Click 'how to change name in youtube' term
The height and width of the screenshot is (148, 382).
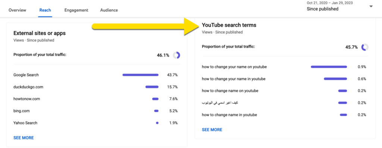(229, 115)
